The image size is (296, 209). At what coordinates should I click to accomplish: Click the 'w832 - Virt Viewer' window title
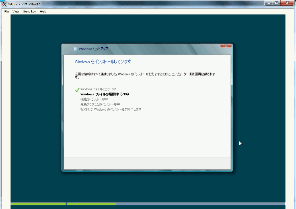pyautogui.click(x=24, y=4)
